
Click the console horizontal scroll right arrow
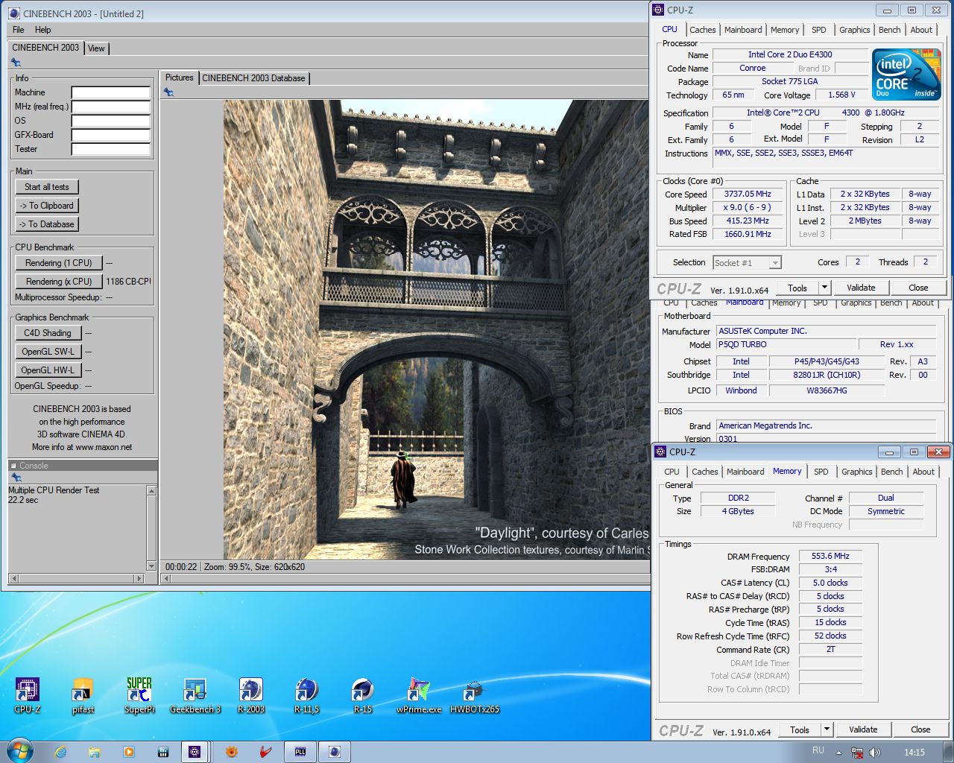click(139, 578)
